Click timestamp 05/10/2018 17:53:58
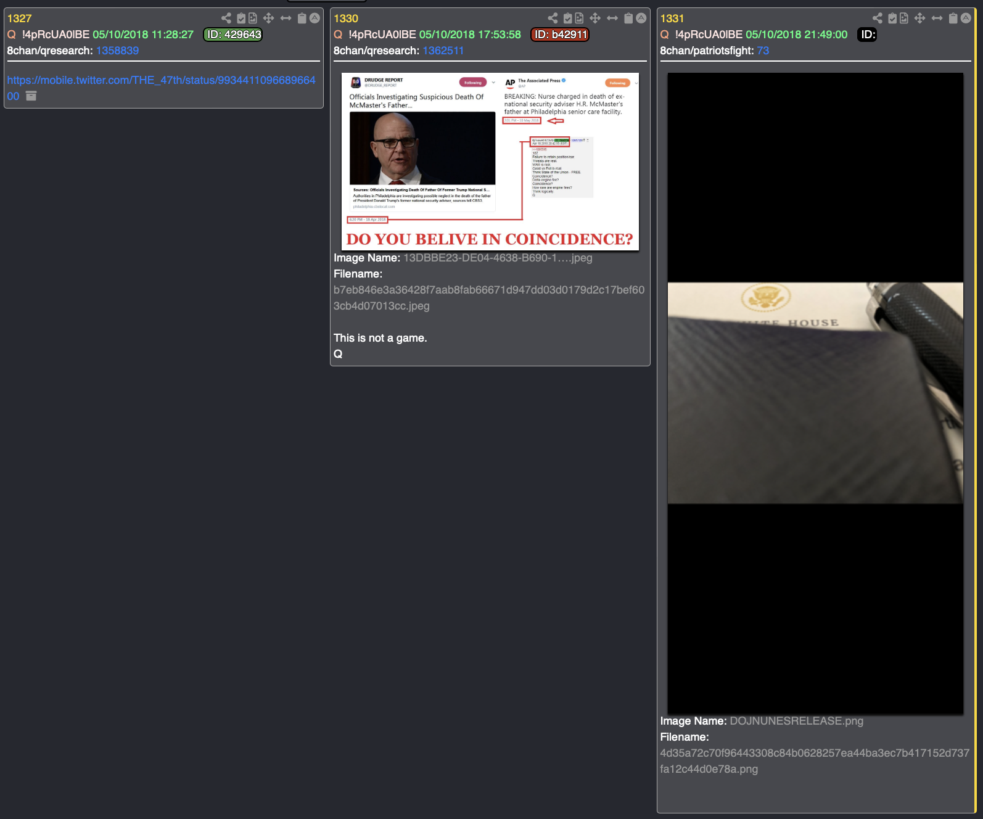Screen dimensions: 983x819 click(x=470, y=35)
